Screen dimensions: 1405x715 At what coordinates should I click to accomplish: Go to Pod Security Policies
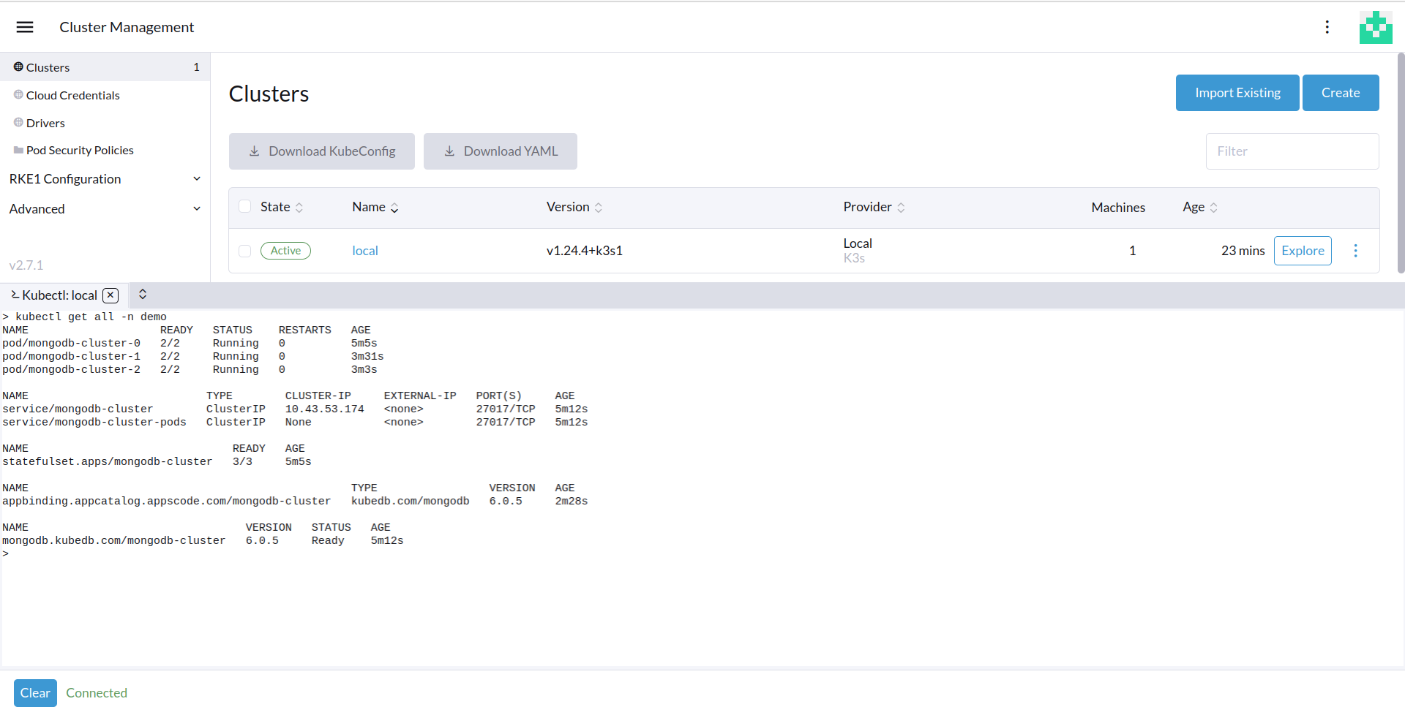[x=80, y=150]
